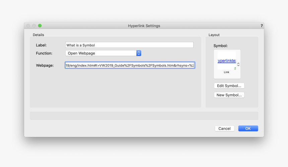Click inside the Label text field
The image size is (288, 167).
click(129, 45)
